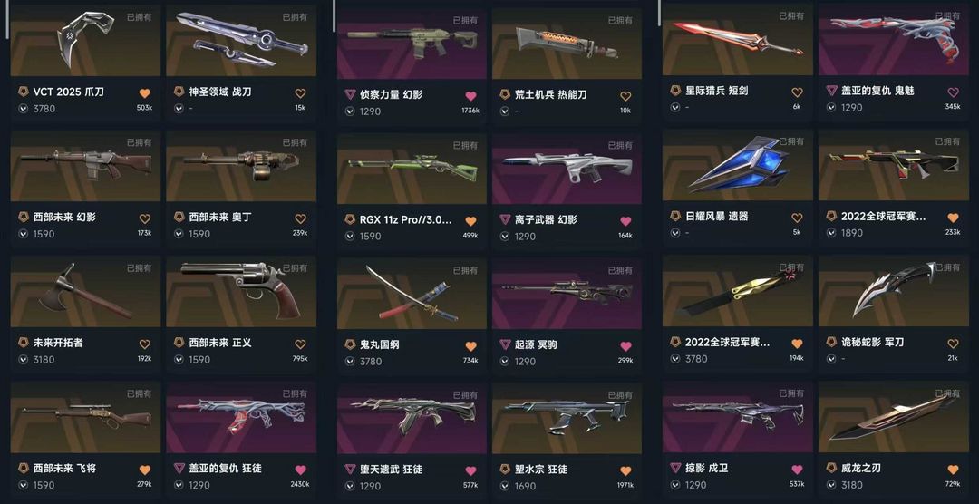The height and width of the screenshot is (504, 979).
Task: Toggle favorite heart on 威龙之刃
Action: [x=953, y=470]
